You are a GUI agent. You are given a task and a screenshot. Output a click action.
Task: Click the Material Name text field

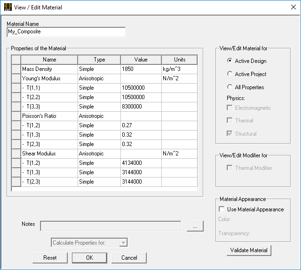(x=66, y=32)
